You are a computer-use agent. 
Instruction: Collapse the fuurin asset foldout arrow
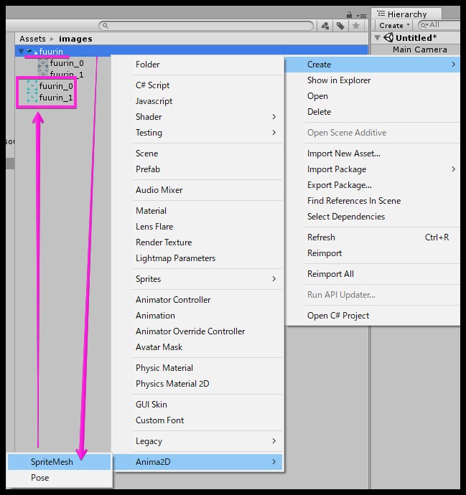(21, 52)
